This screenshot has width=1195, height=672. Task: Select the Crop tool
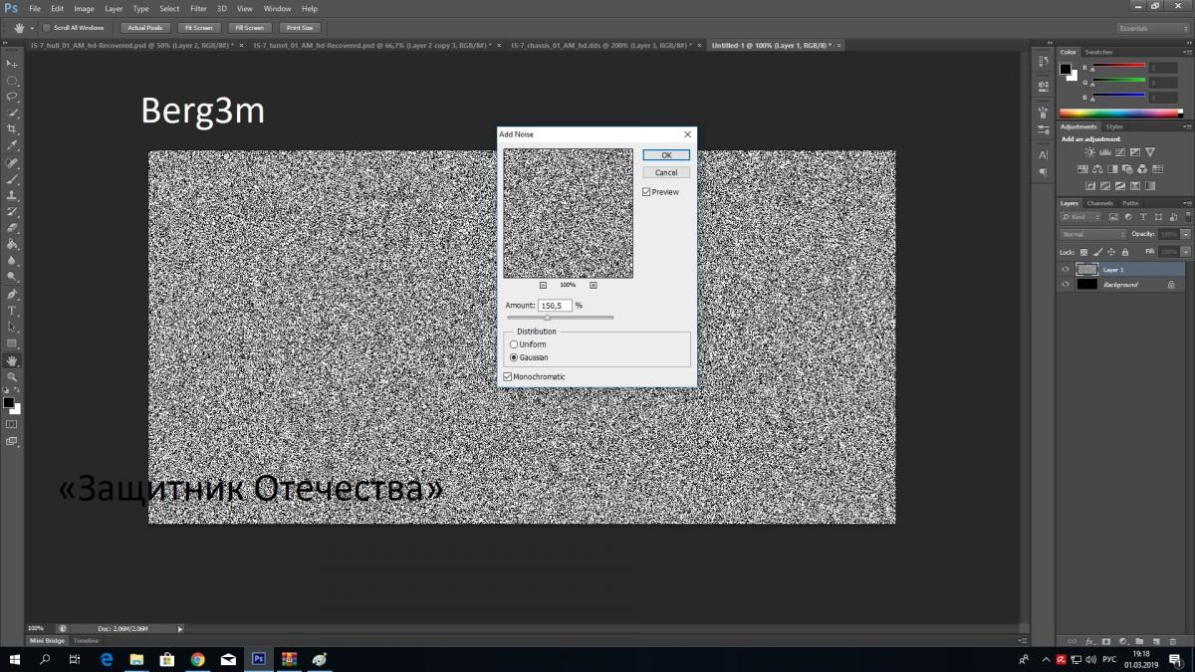[13, 129]
